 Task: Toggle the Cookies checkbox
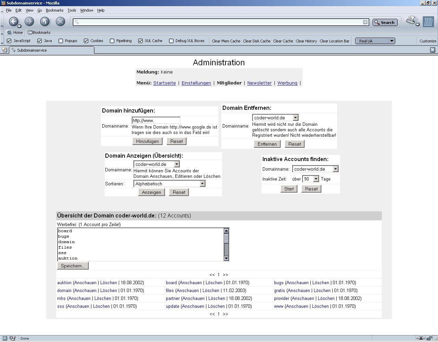click(x=86, y=41)
